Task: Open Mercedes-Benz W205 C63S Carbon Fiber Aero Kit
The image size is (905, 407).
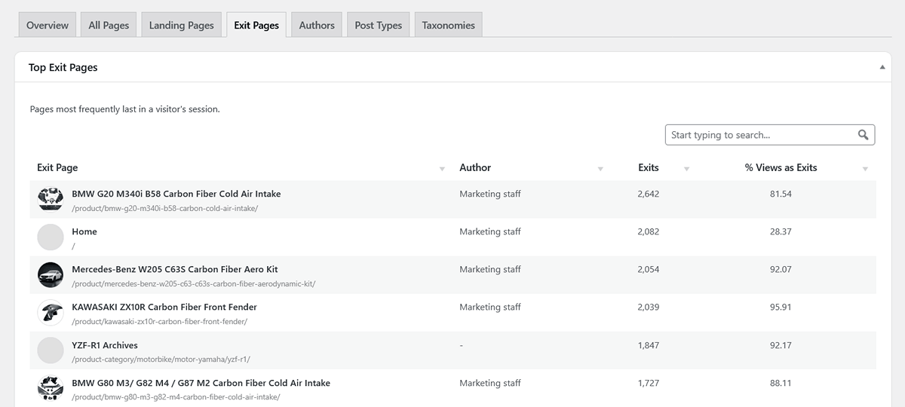Action: point(175,269)
